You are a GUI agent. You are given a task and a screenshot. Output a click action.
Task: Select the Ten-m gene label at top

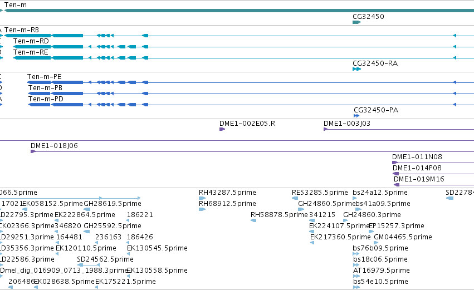pyautogui.click(x=16, y=5)
